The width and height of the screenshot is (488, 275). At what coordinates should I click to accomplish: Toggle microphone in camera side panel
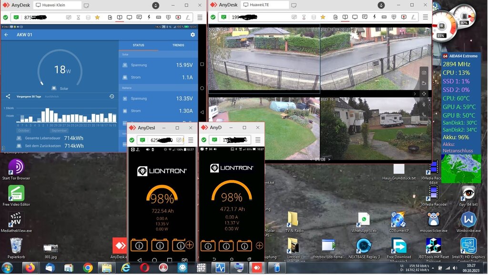coord(424,104)
